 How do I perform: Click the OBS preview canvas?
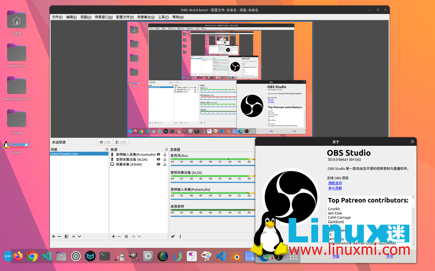pyautogui.click(x=220, y=79)
